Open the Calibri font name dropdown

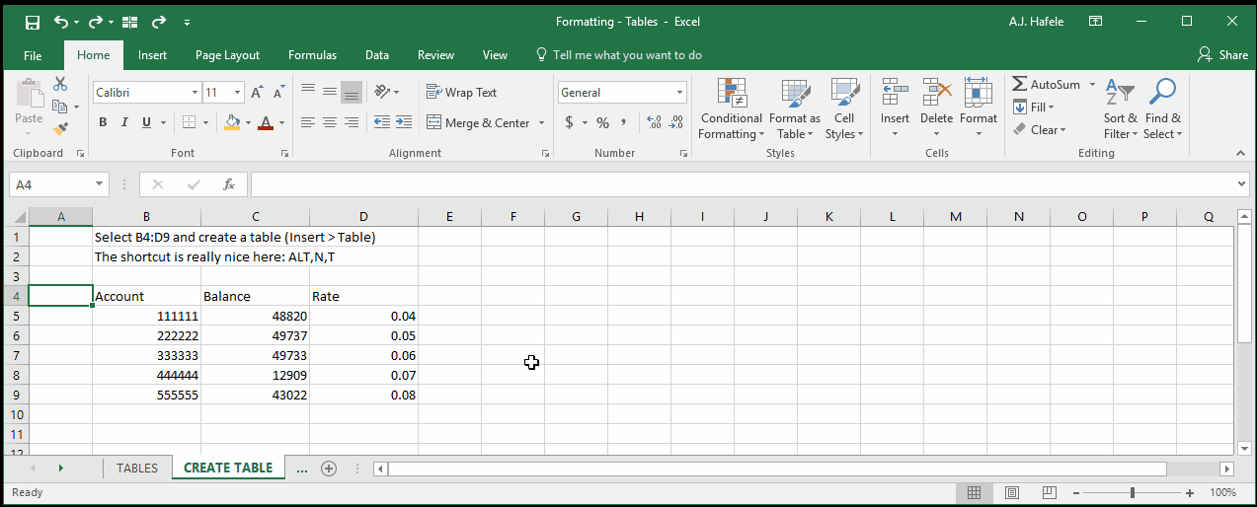pyautogui.click(x=195, y=92)
